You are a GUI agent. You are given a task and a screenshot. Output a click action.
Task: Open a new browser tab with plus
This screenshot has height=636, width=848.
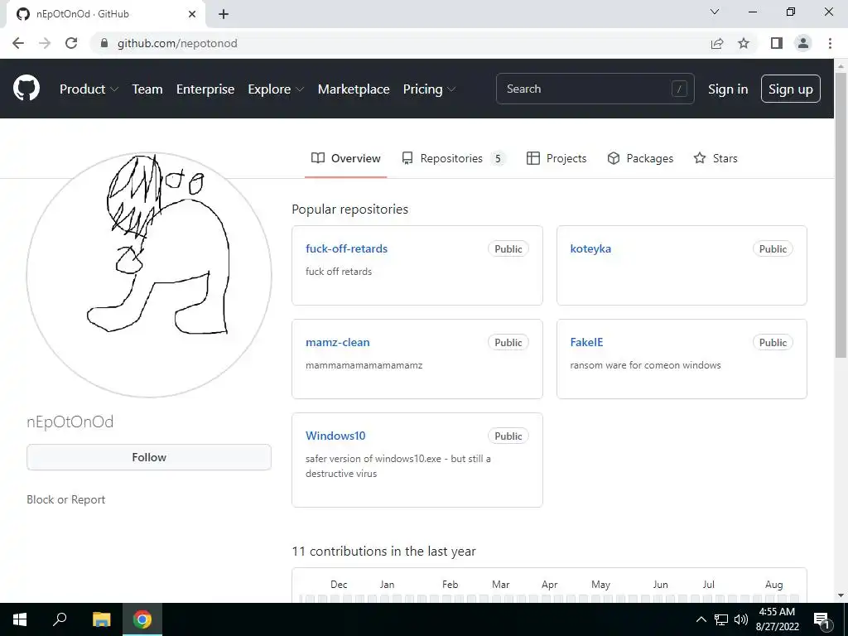point(224,14)
